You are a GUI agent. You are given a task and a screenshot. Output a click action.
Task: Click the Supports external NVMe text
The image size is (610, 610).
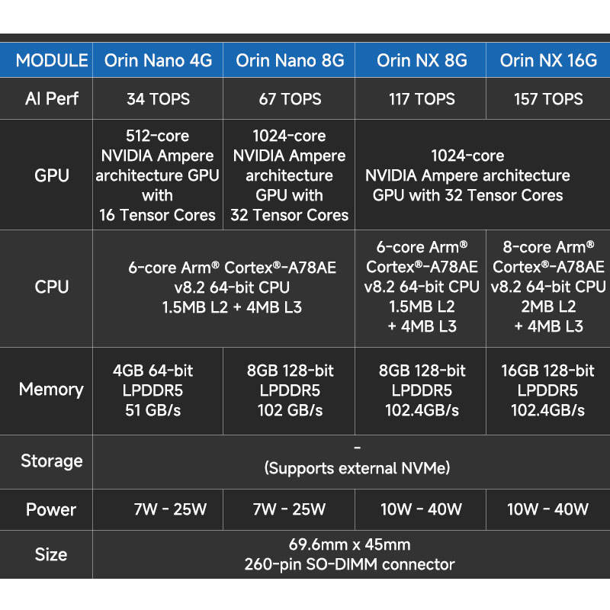[357, 468]
